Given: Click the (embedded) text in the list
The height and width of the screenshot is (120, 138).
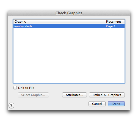Looking at the screenshot, I should point(23,26).
